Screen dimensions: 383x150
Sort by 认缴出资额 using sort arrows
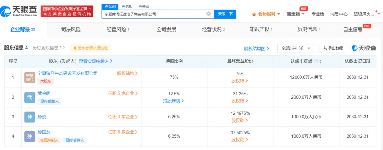point(320,62)
